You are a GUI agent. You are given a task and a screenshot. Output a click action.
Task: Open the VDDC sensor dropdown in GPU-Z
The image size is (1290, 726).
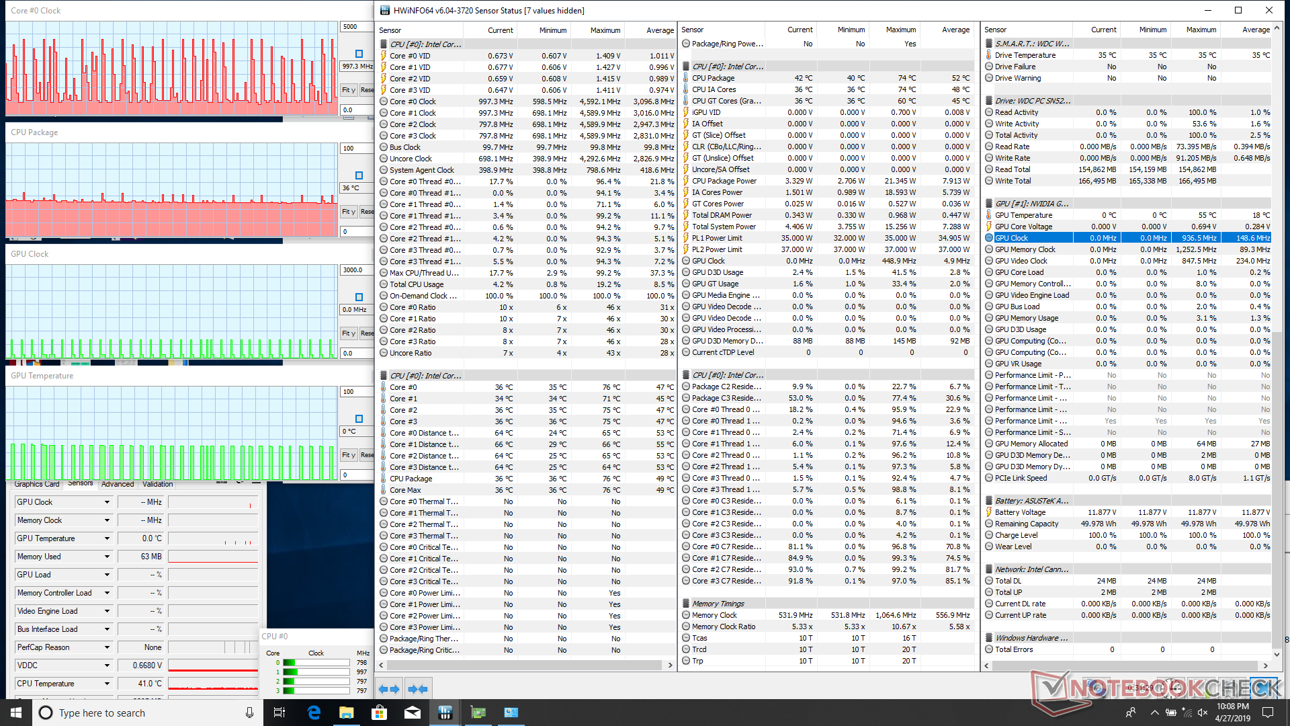point(107,665)
